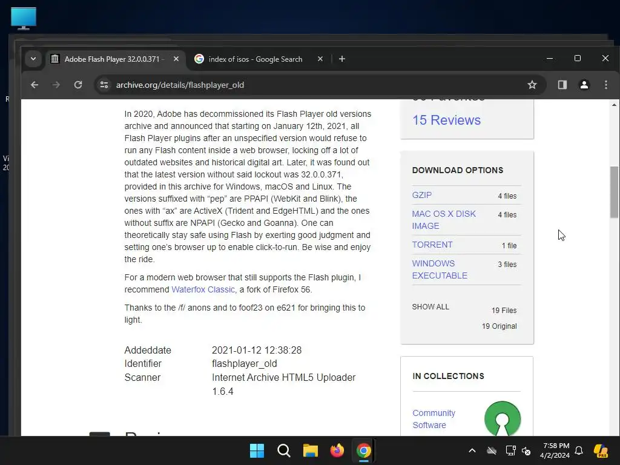Click the IN COLLECTIONS heading
This screenshot has width=620, height=465.
click(448, 376)
